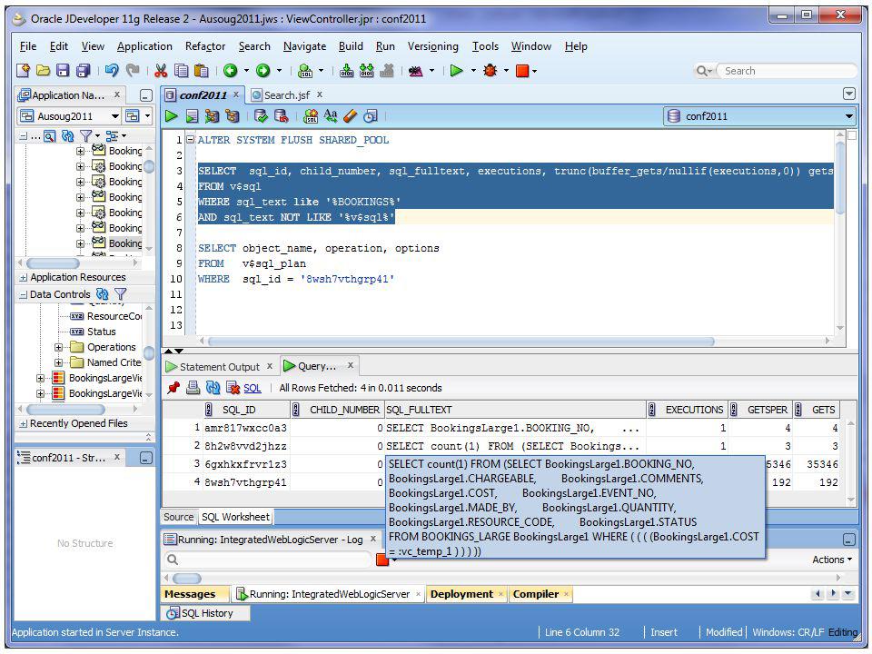Click the red stop square in log panel
This screenshot has width=872, height=654.
382,560
